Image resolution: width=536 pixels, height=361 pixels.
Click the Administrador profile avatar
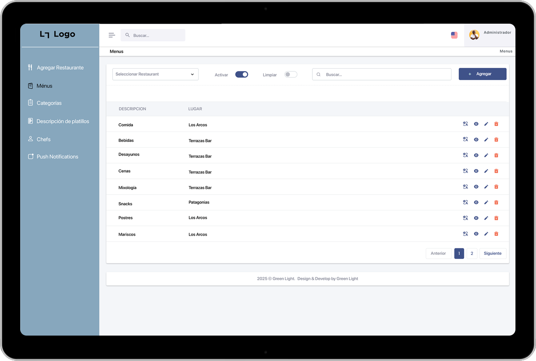pyautogui.click(x=474, y=35)
